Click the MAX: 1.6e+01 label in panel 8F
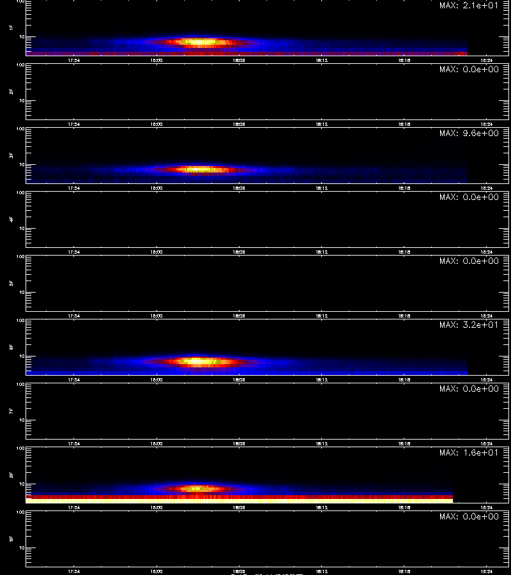 coord(469,452)
